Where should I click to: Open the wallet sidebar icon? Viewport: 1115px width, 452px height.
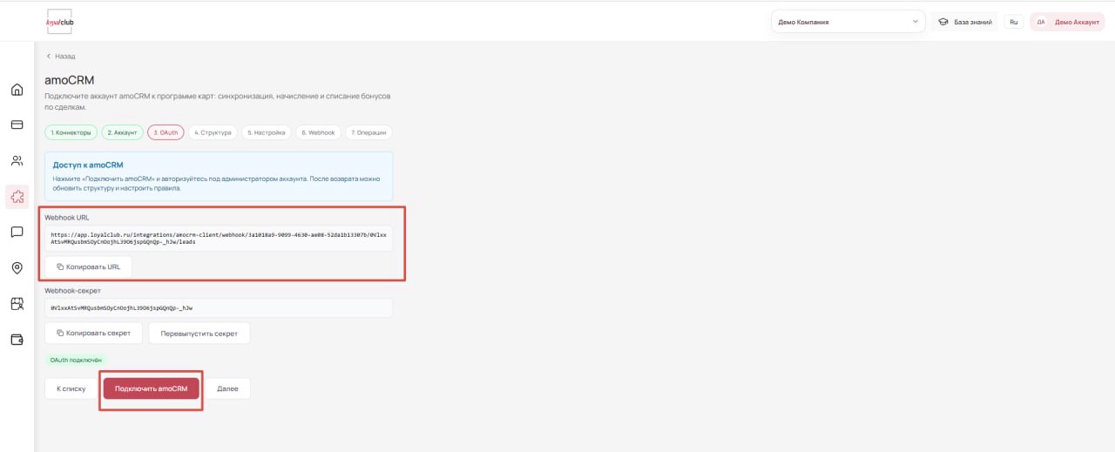[17, 339]
